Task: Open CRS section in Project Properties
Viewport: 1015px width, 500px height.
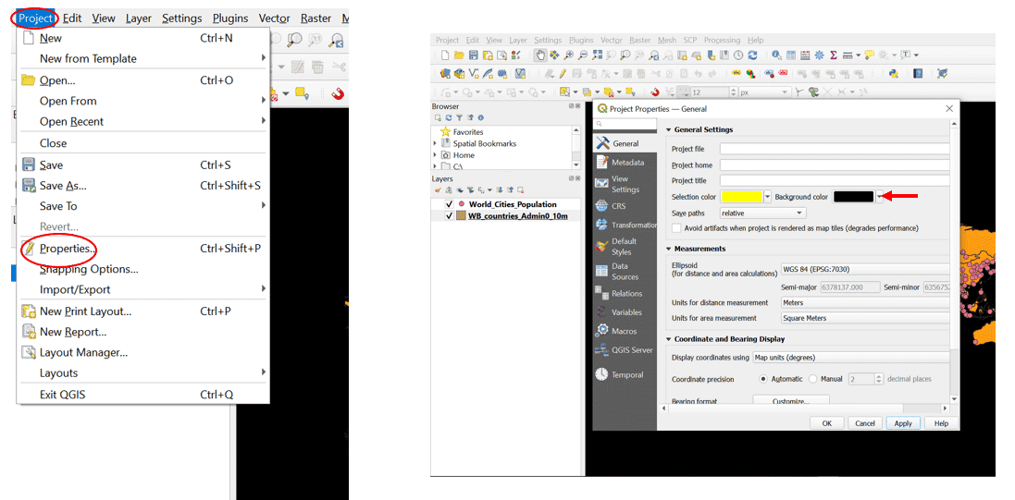Action: (x=625, y=206)
